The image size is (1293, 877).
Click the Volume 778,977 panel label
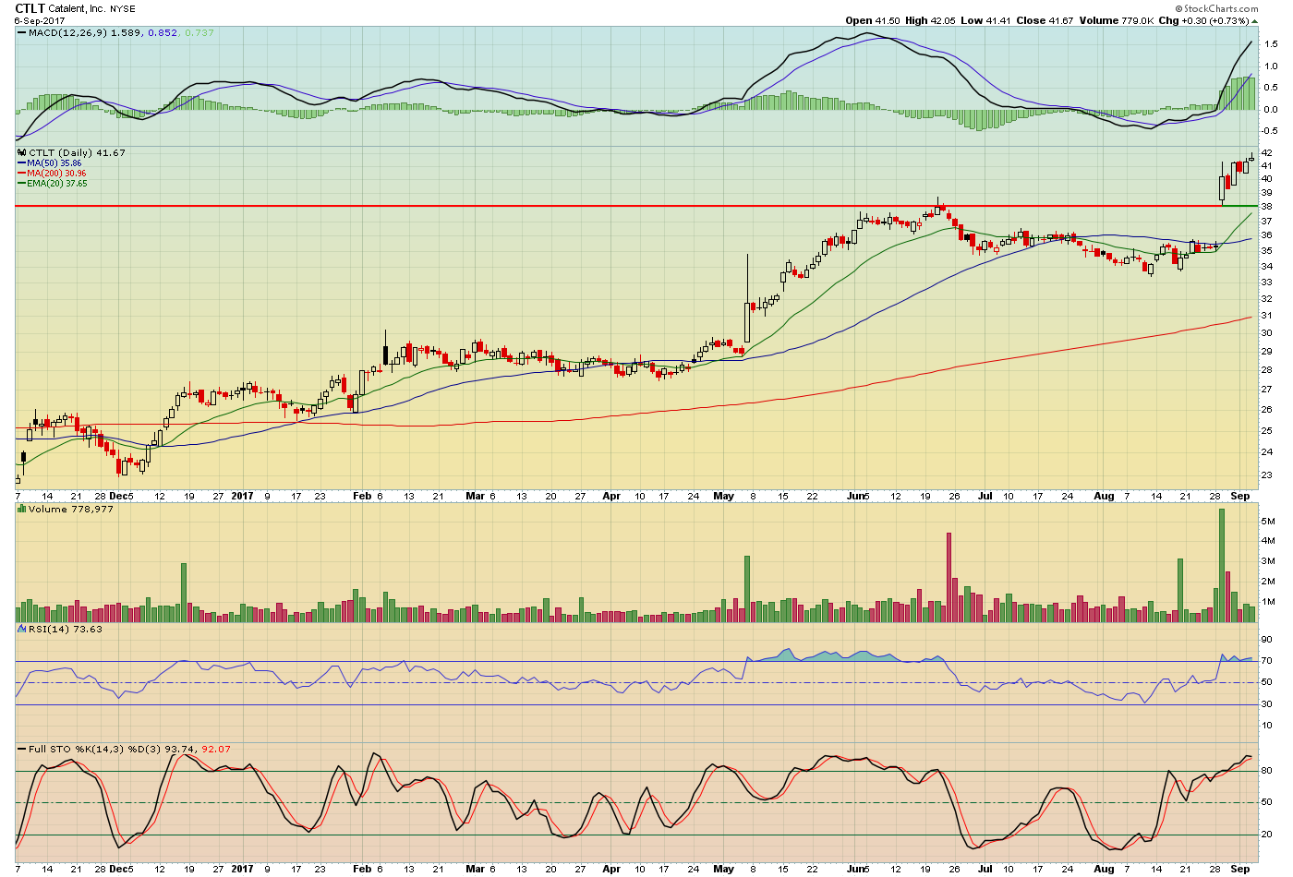(x=71, y=509)
